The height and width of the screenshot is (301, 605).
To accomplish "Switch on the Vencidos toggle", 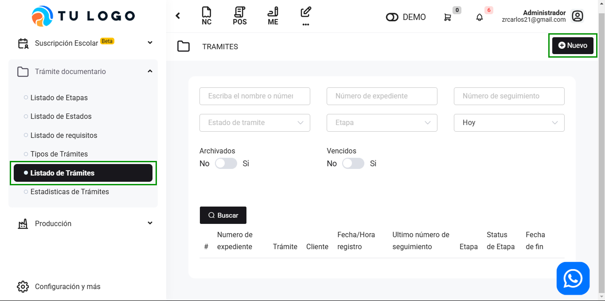I will click(353, 164).
